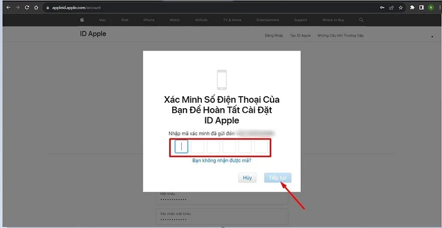Reload the page with the refresh icon
442x228 pixels.
click(27, 8)
